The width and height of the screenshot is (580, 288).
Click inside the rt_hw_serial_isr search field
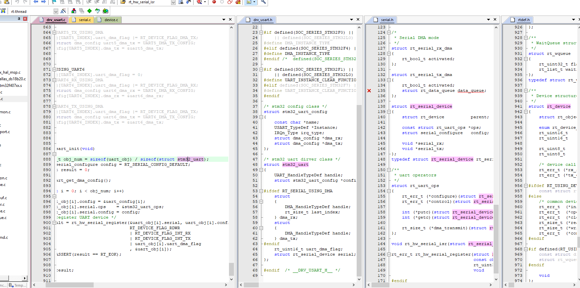click(149, 2)
